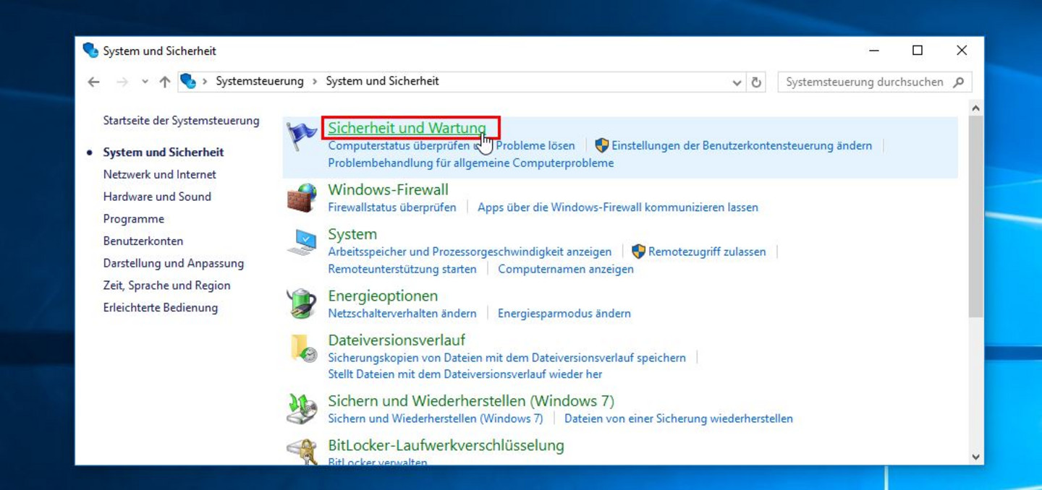Select Netzwerk und Internet in sidebar
Image resolution: width=1042 pixels, height=490 pixels.
click(160, 174)
